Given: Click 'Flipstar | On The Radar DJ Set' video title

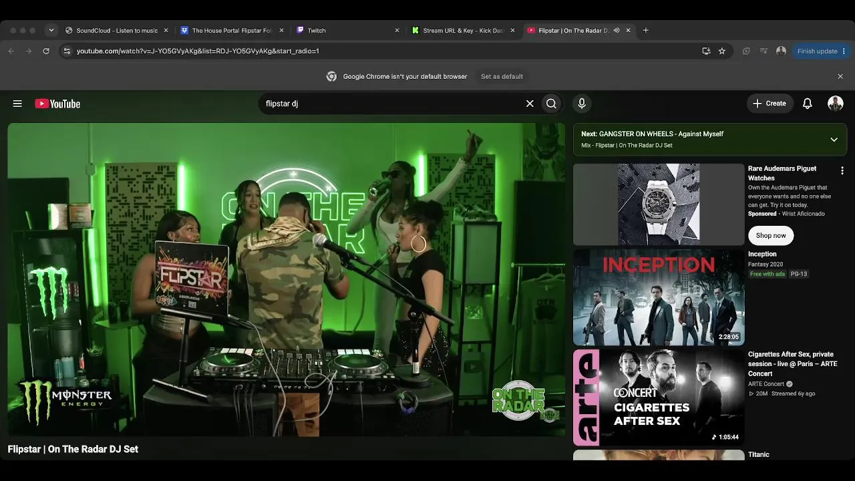Looking at the screenshot, I should point(73,449).
